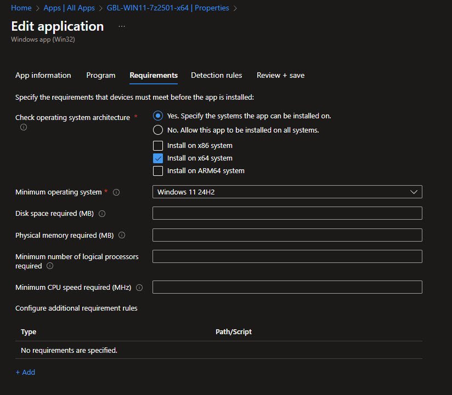The width and height of the screenshot is (452, 395).
Task: Enable Install on x86 system checkbox
Action: point(158,146)
